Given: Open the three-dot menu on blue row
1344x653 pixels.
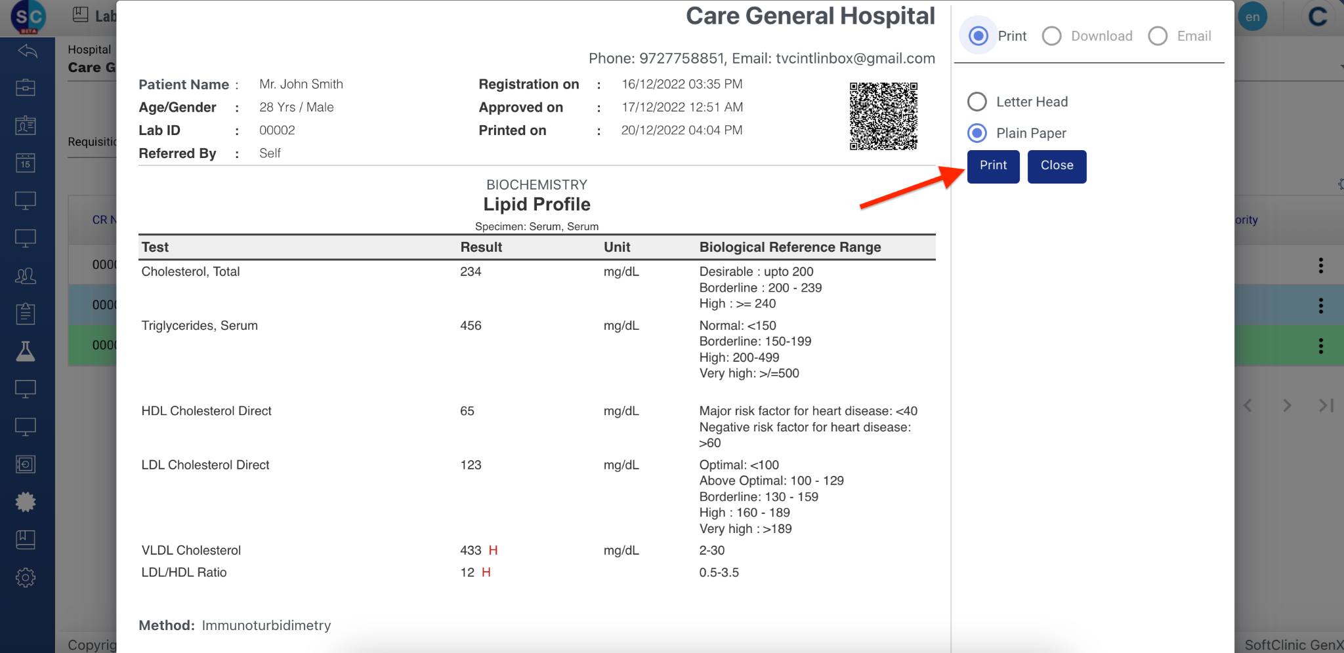Looking at the screenshot, I should tap(1320, 306).
